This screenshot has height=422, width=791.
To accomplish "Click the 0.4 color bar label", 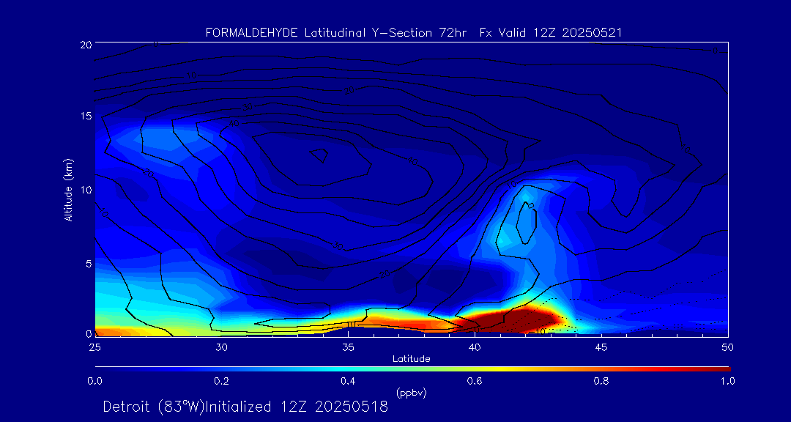I will pyautogui.click(x=349, y=381).
